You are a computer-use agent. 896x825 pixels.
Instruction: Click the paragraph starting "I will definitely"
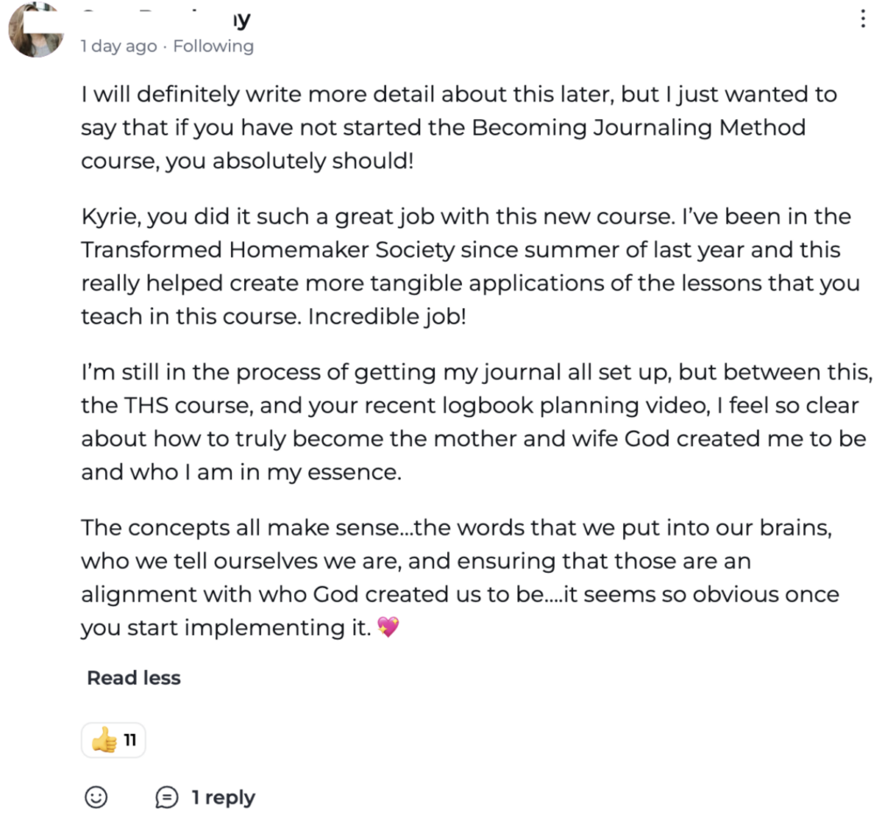458,128
